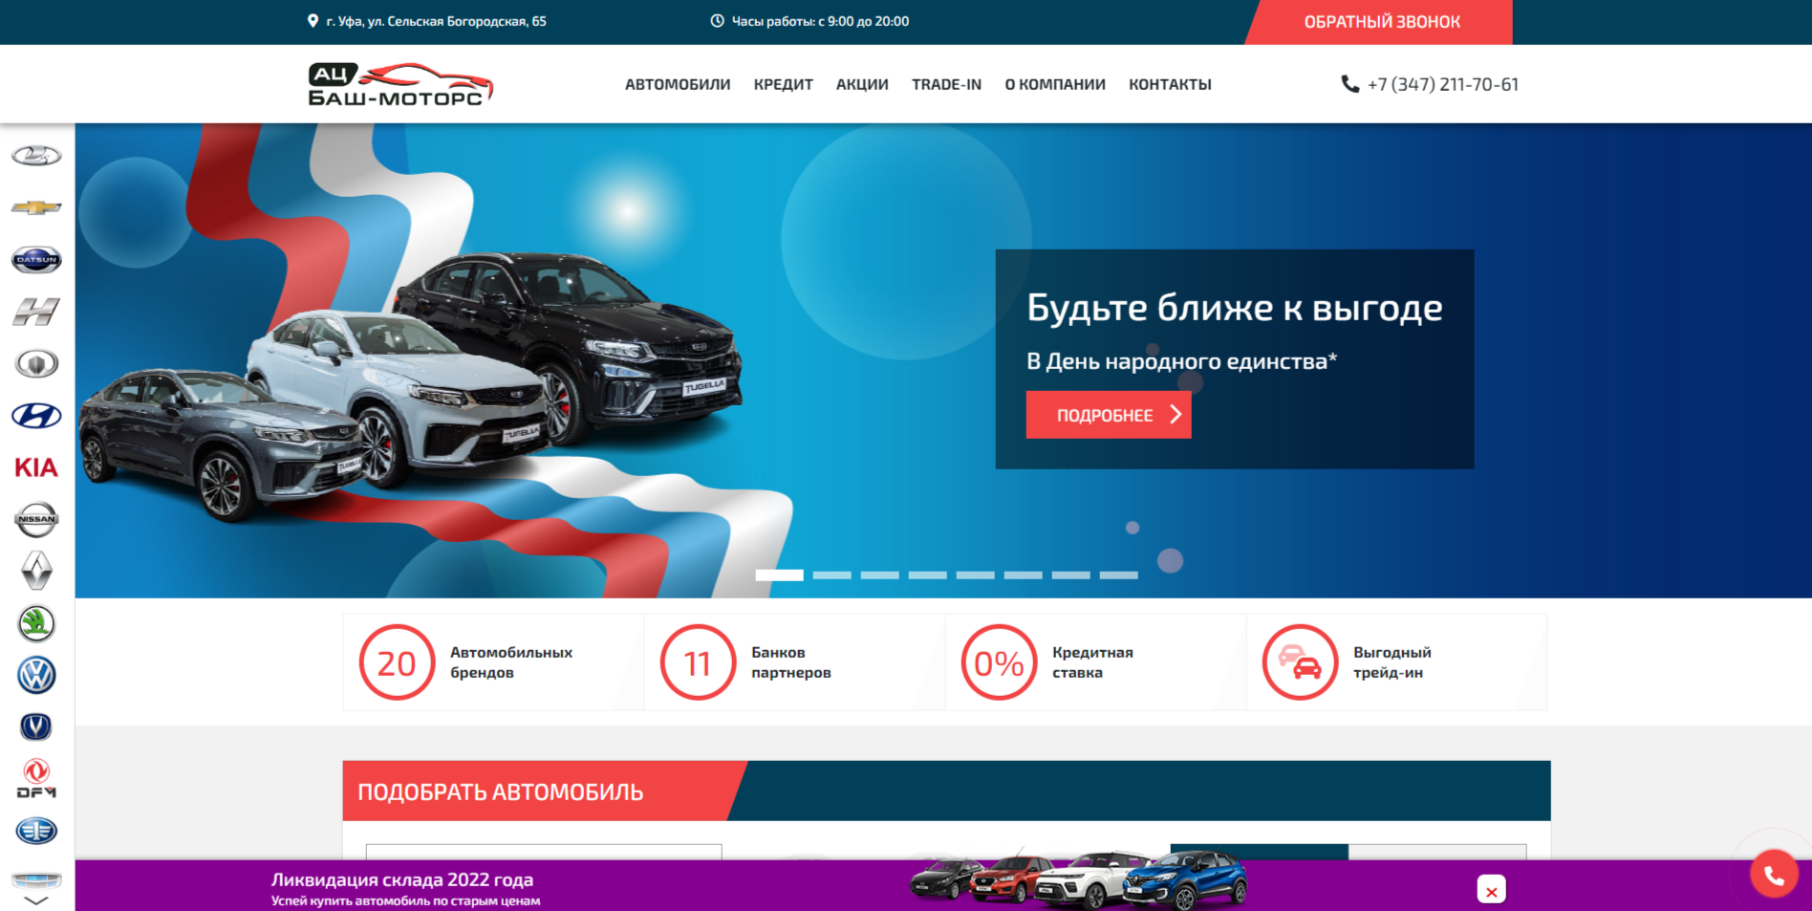
Task: Click the ОБРАТНЫЙ ЗВОНОК button
Action: click(x=1381, y=22)
